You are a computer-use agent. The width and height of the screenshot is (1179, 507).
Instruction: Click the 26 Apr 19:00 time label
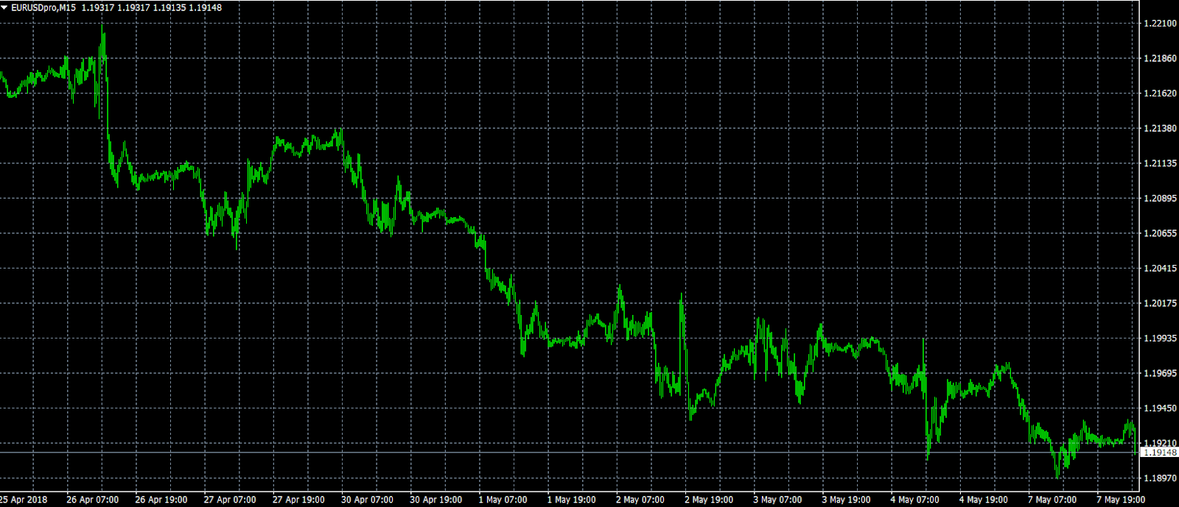point(161,500)
